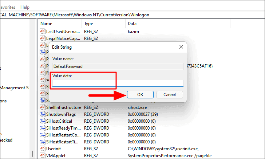Open the Help menu

pyautogui.click(x=25, y=7)
